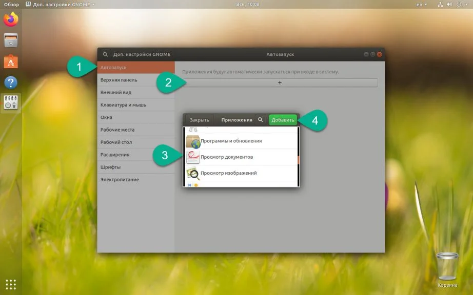Switch to Внешний вид section

coord(136,92)
